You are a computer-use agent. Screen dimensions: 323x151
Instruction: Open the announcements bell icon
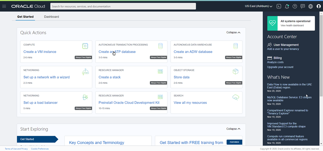287,6
